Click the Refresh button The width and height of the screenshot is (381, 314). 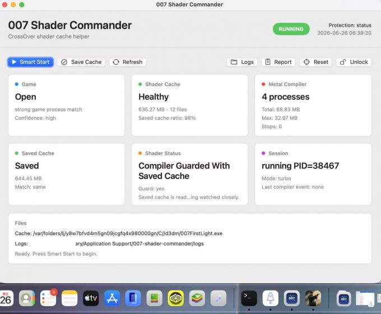coord(128,62)
